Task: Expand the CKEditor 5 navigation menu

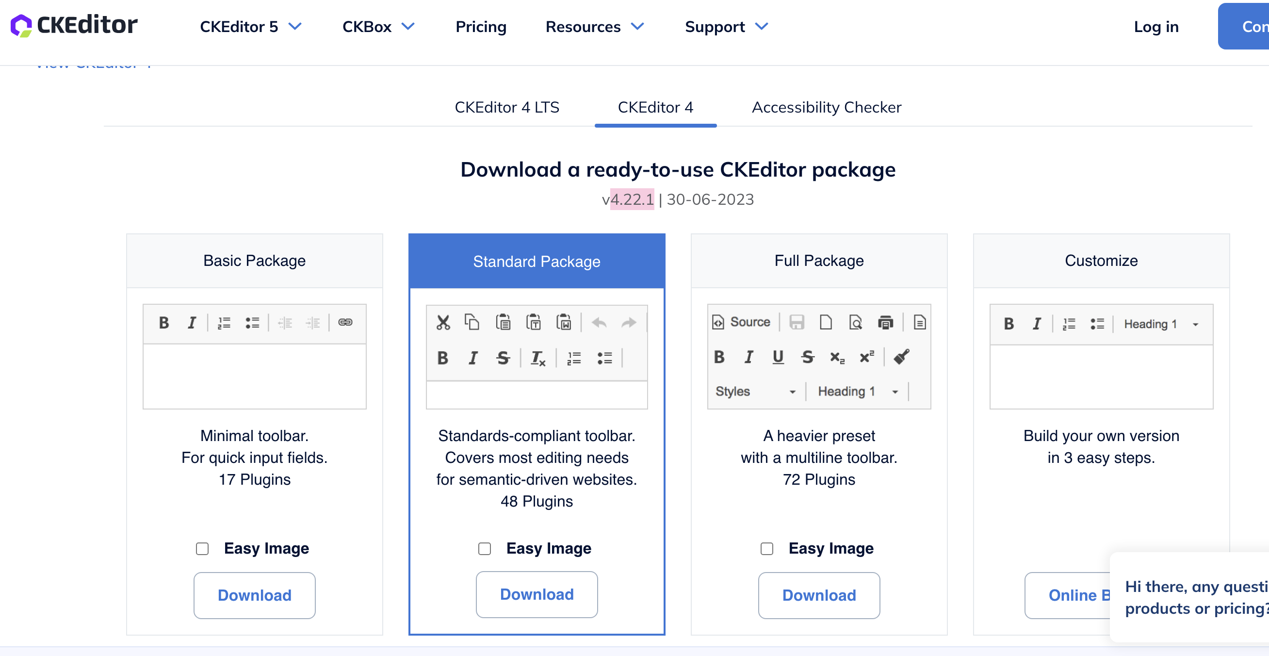Action: pyautogui.click(x=250, y=27)
